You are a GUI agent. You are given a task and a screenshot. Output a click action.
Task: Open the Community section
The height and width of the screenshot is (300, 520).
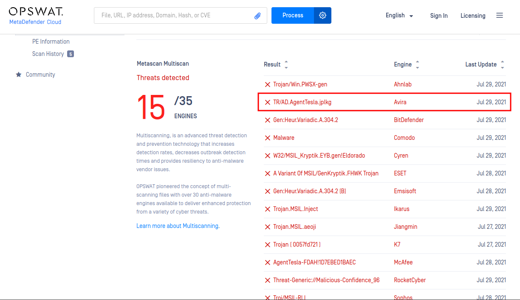tap(40, 75)
